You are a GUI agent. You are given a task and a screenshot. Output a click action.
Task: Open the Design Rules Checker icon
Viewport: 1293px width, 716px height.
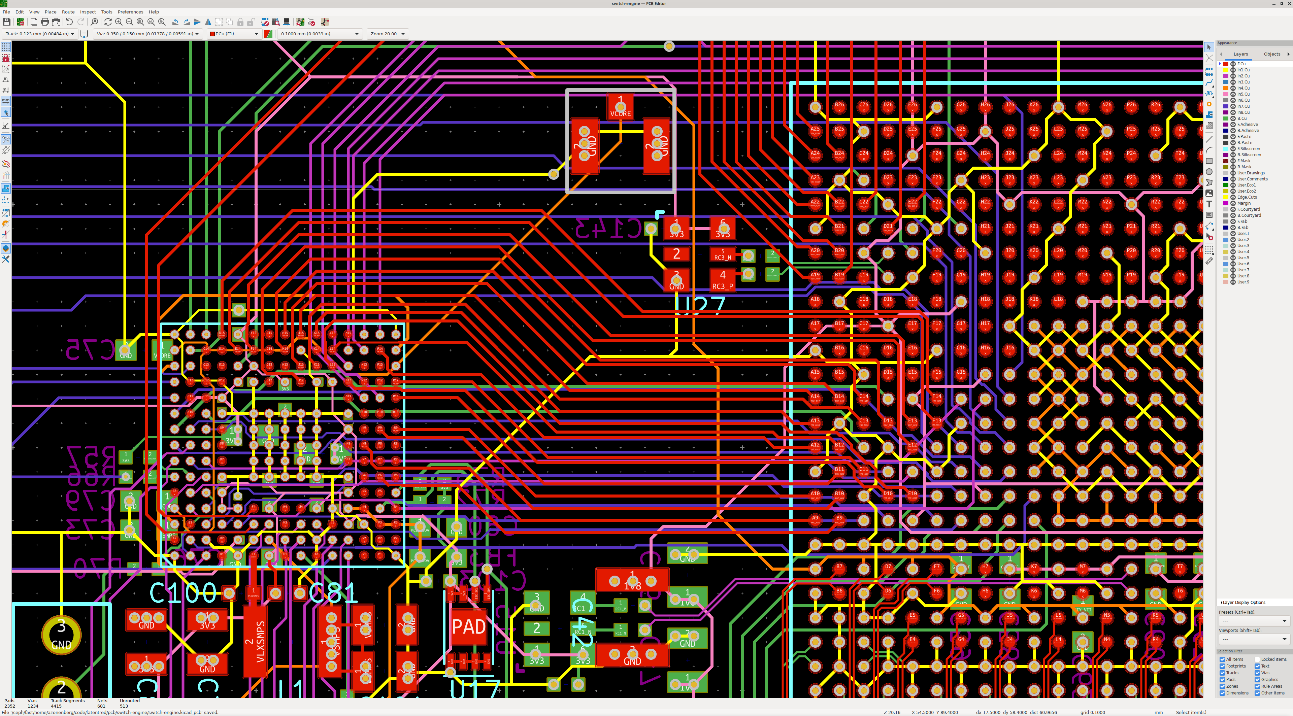click(311, 22)
